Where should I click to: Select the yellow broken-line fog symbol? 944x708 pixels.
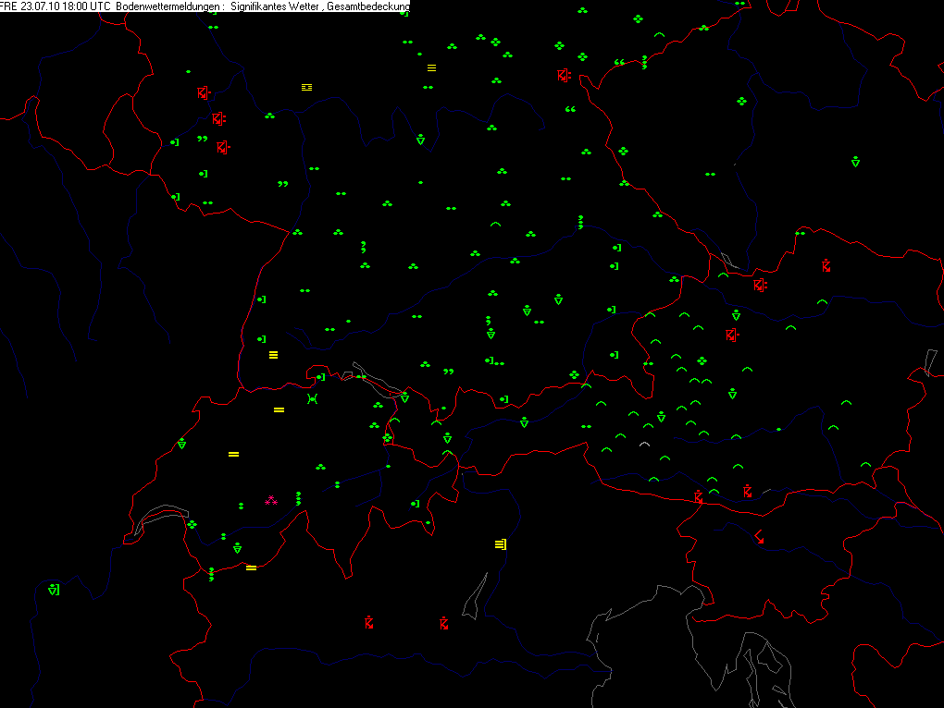point(306,88)
